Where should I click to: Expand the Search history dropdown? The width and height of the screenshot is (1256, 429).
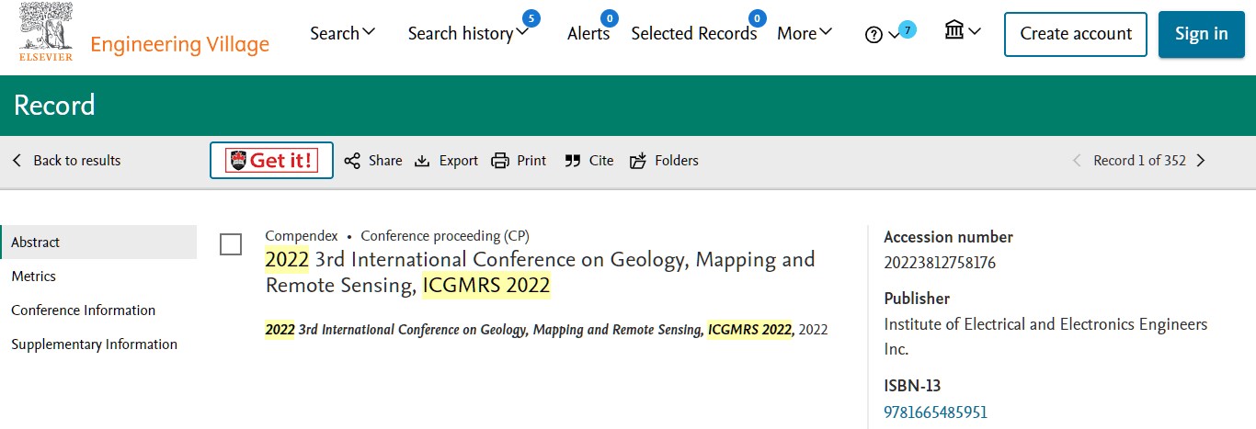coord(469,33)
